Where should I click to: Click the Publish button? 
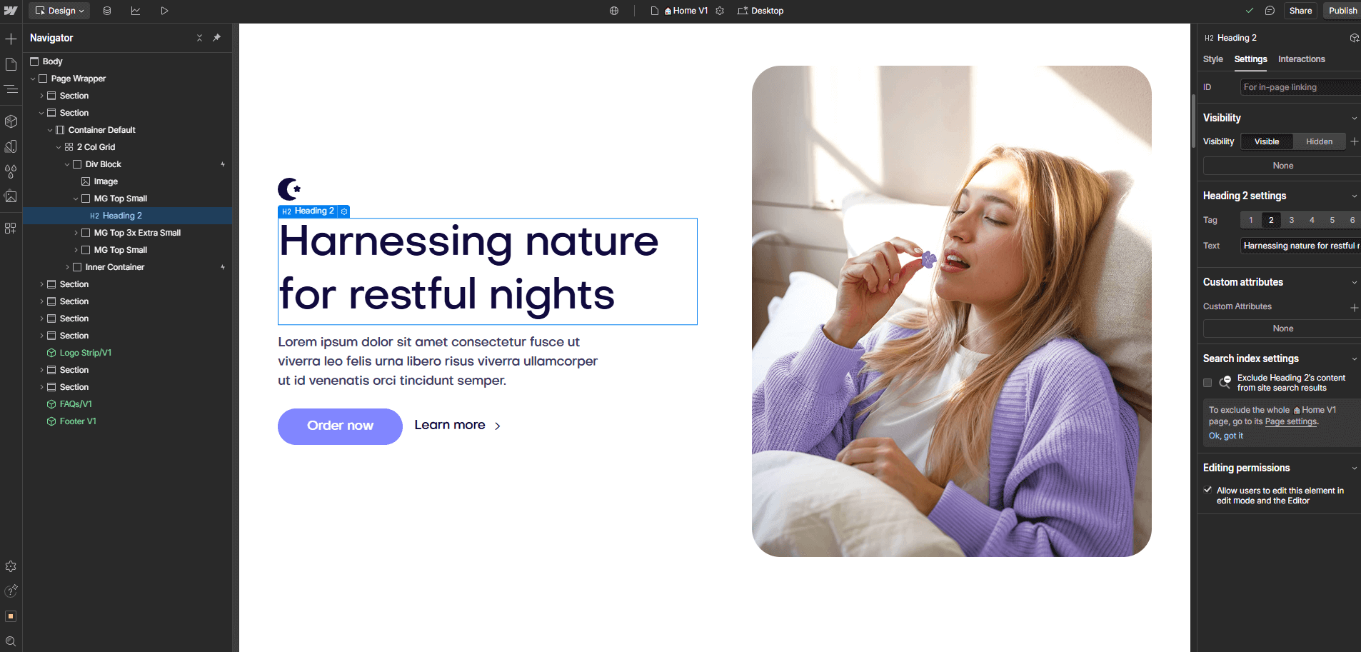[x=1342, y=10]
